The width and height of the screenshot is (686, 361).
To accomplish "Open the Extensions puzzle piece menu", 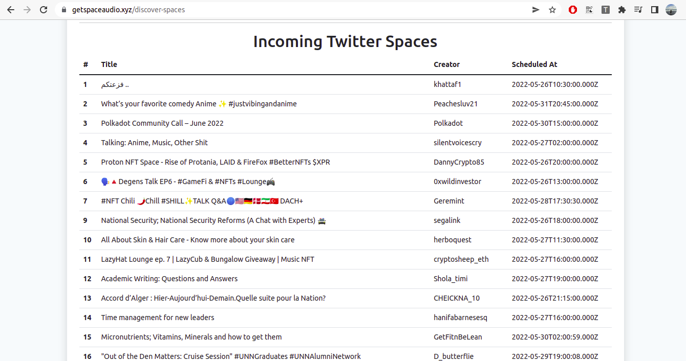I will tap(622, 10).
